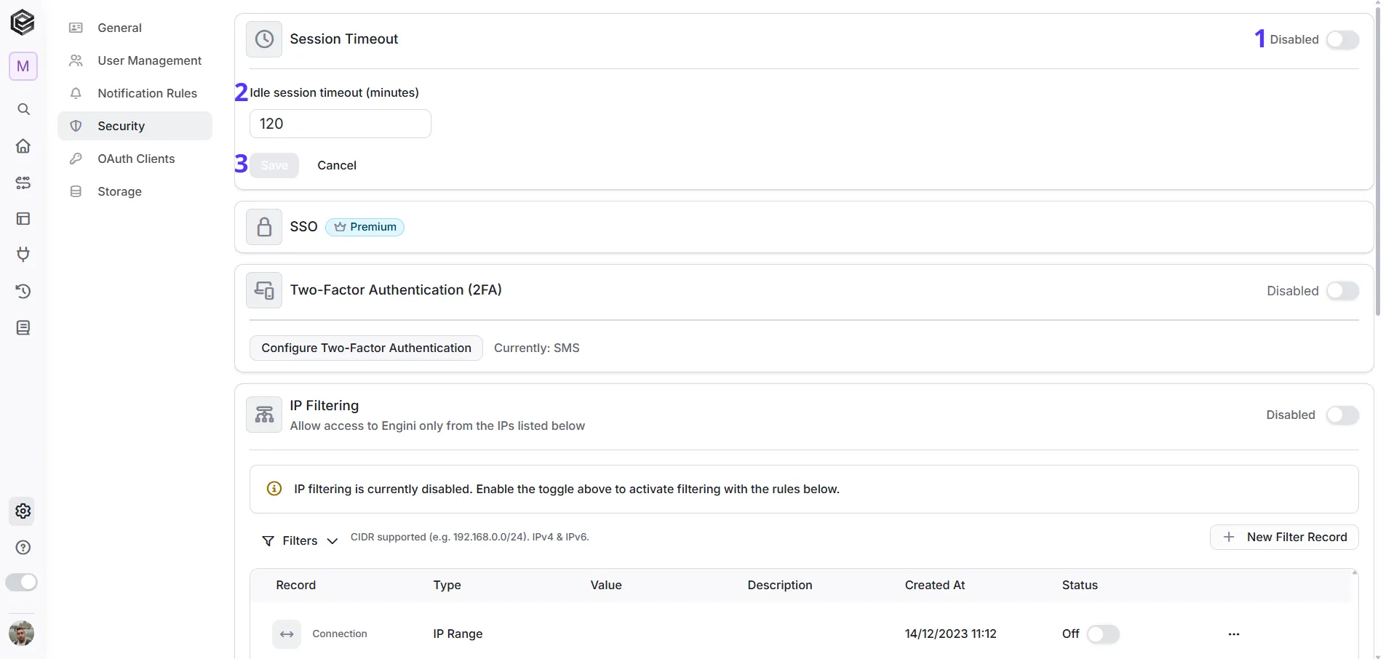Click the IP Filtering network icon

pos(264,415)
